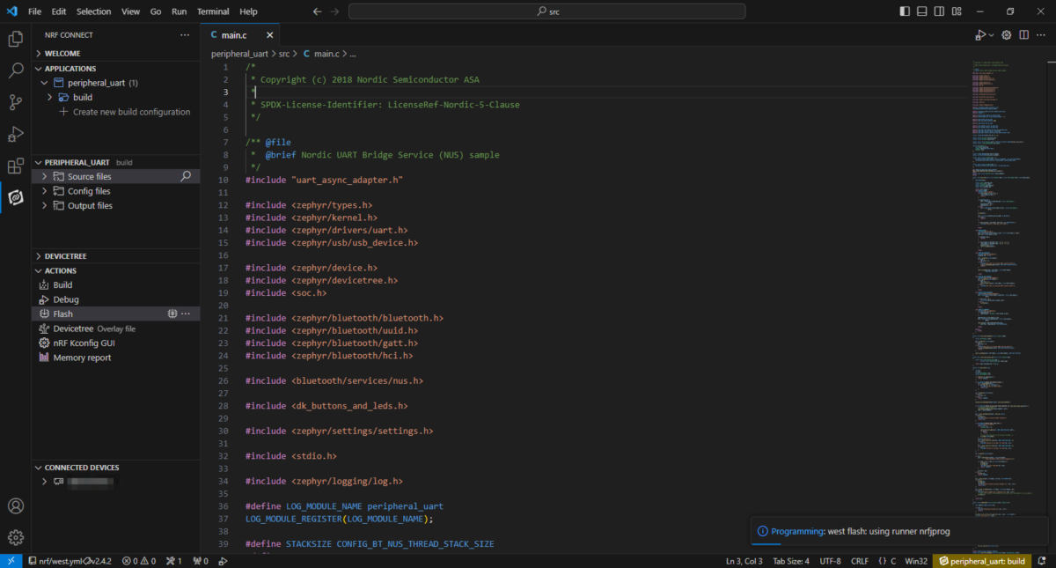Toggle the secondary side bar visibility
The image size is (1056, 568).
(940, 11)
